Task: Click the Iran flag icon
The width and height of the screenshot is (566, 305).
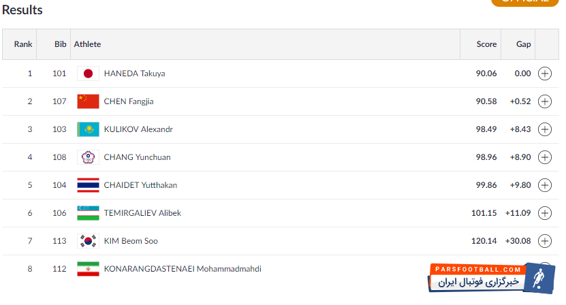Action: 88,269
